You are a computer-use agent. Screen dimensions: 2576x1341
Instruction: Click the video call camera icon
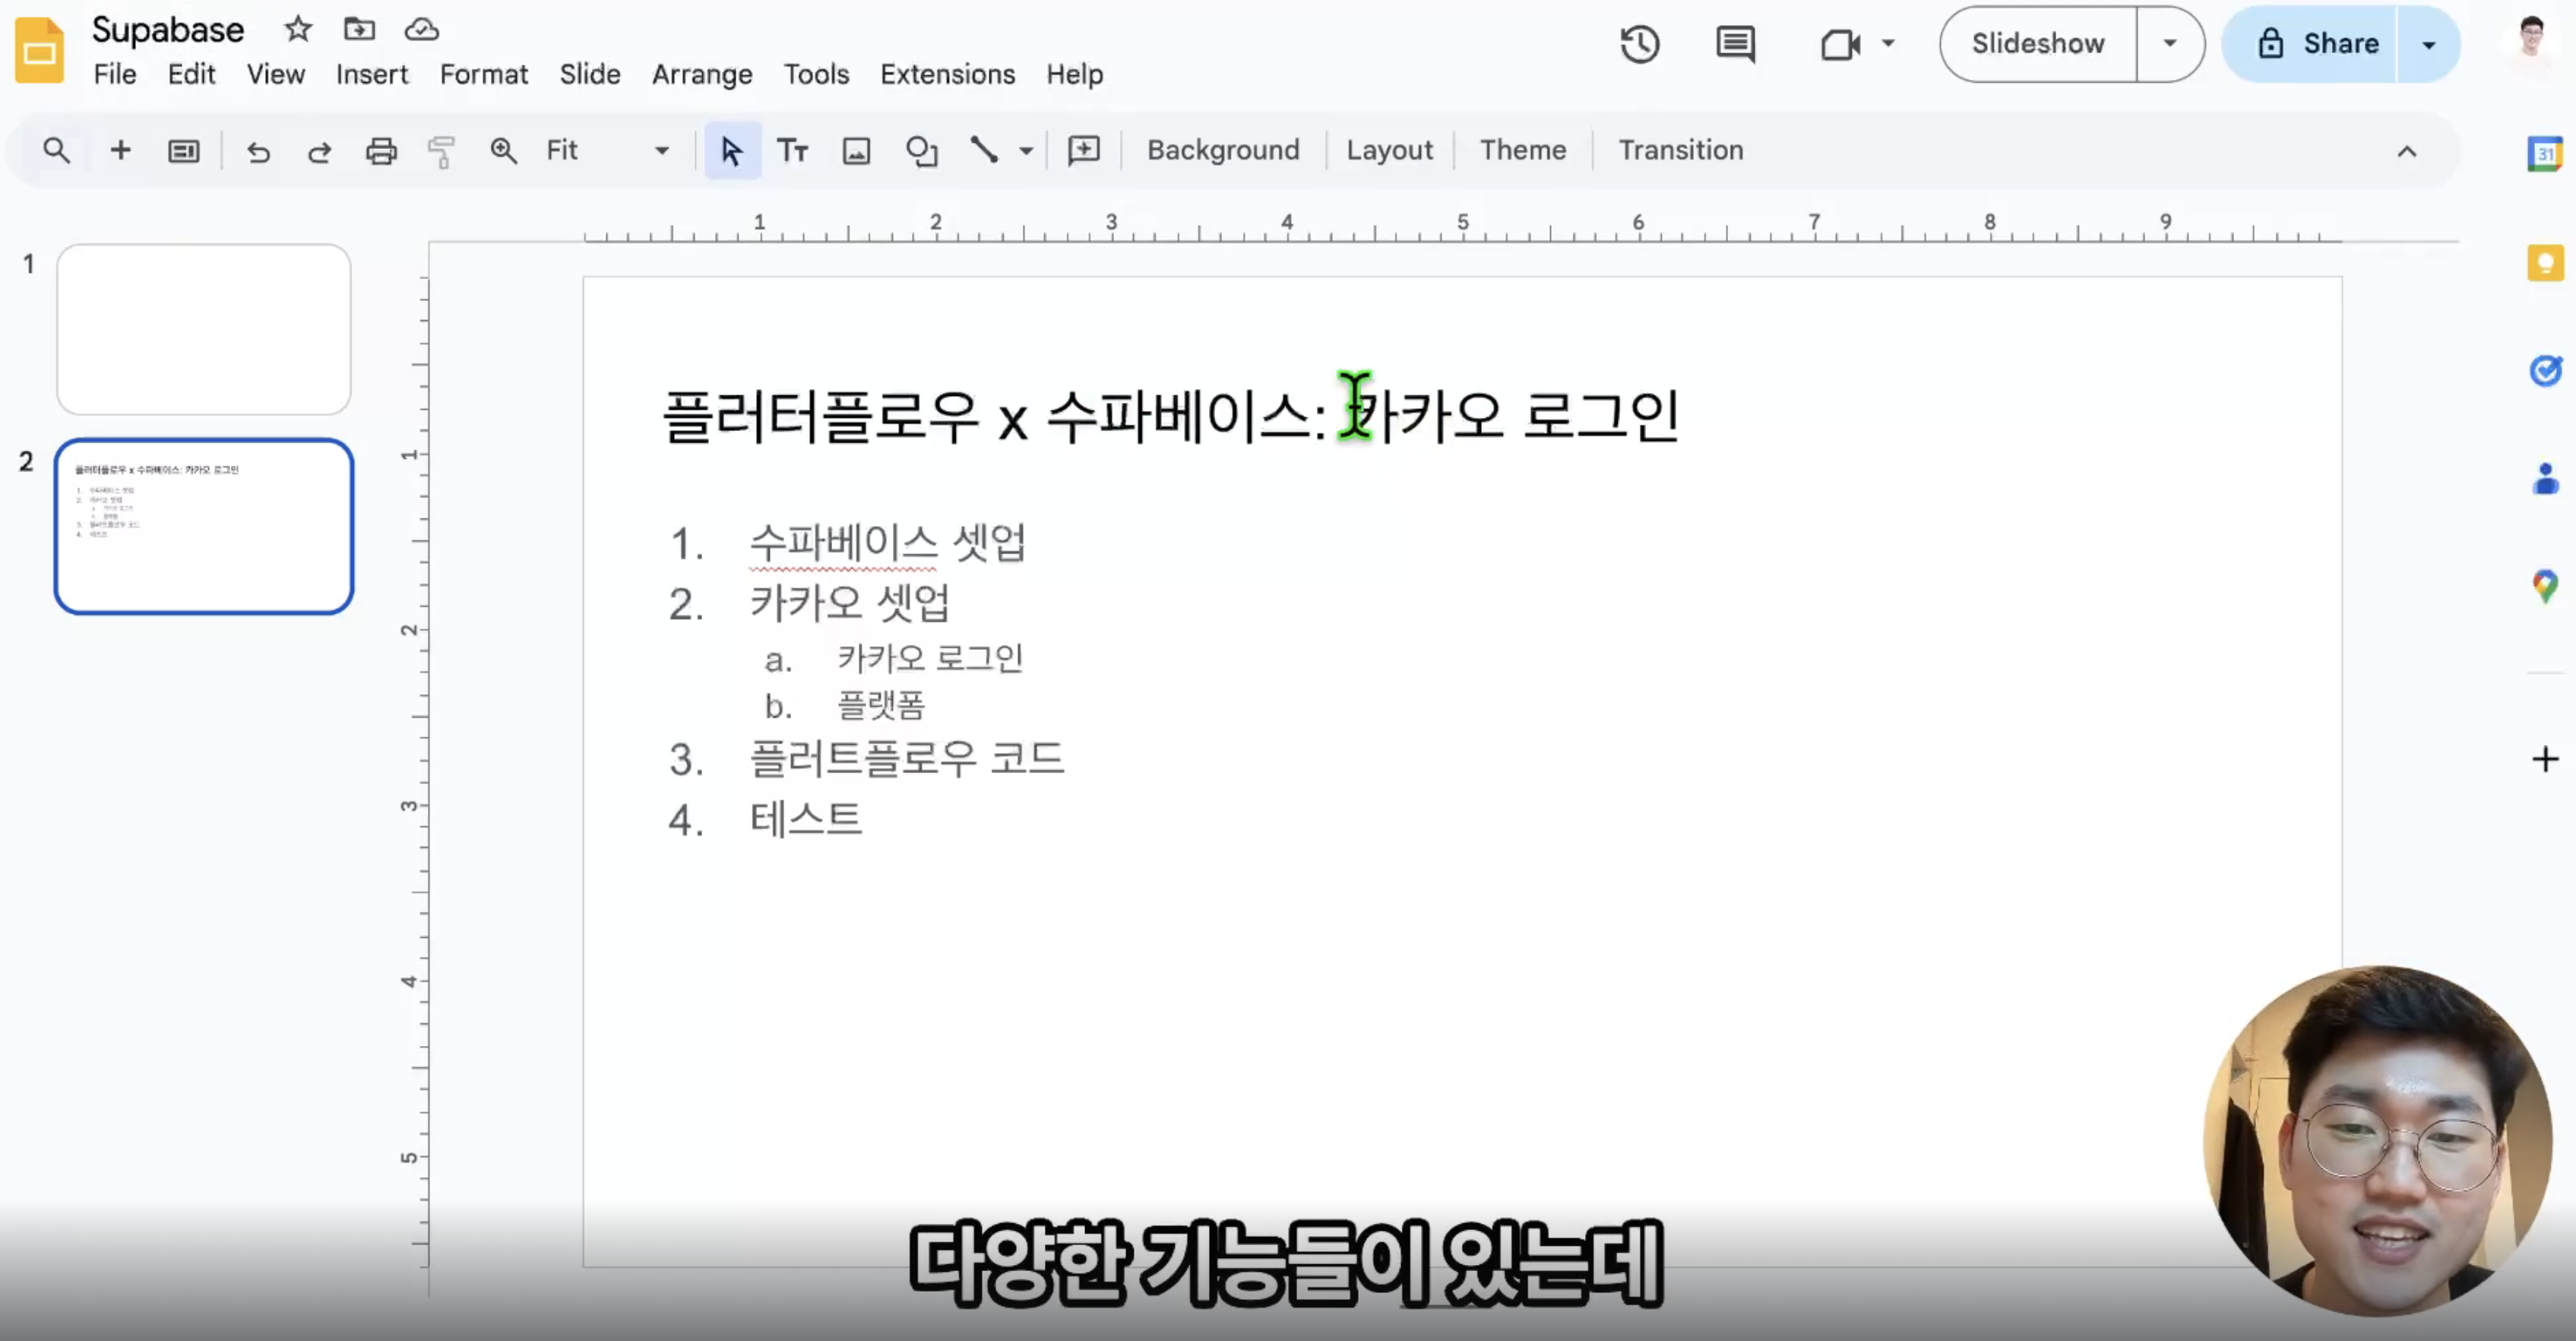pyautogui.click(x=1840, y=44)
